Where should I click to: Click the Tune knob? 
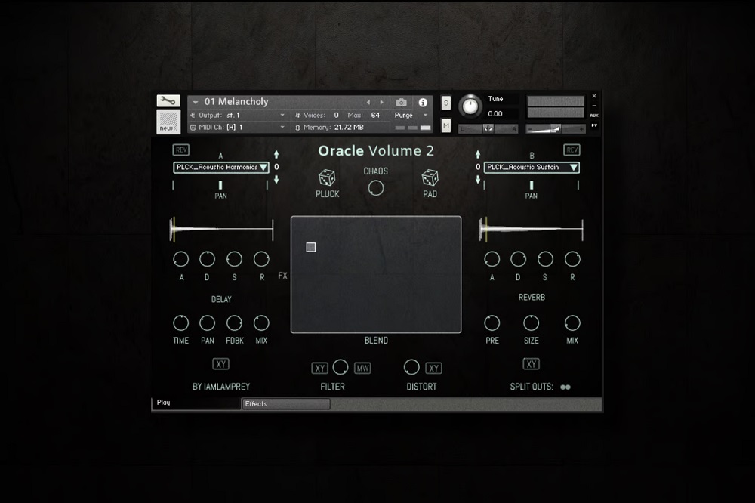(470, 106)
